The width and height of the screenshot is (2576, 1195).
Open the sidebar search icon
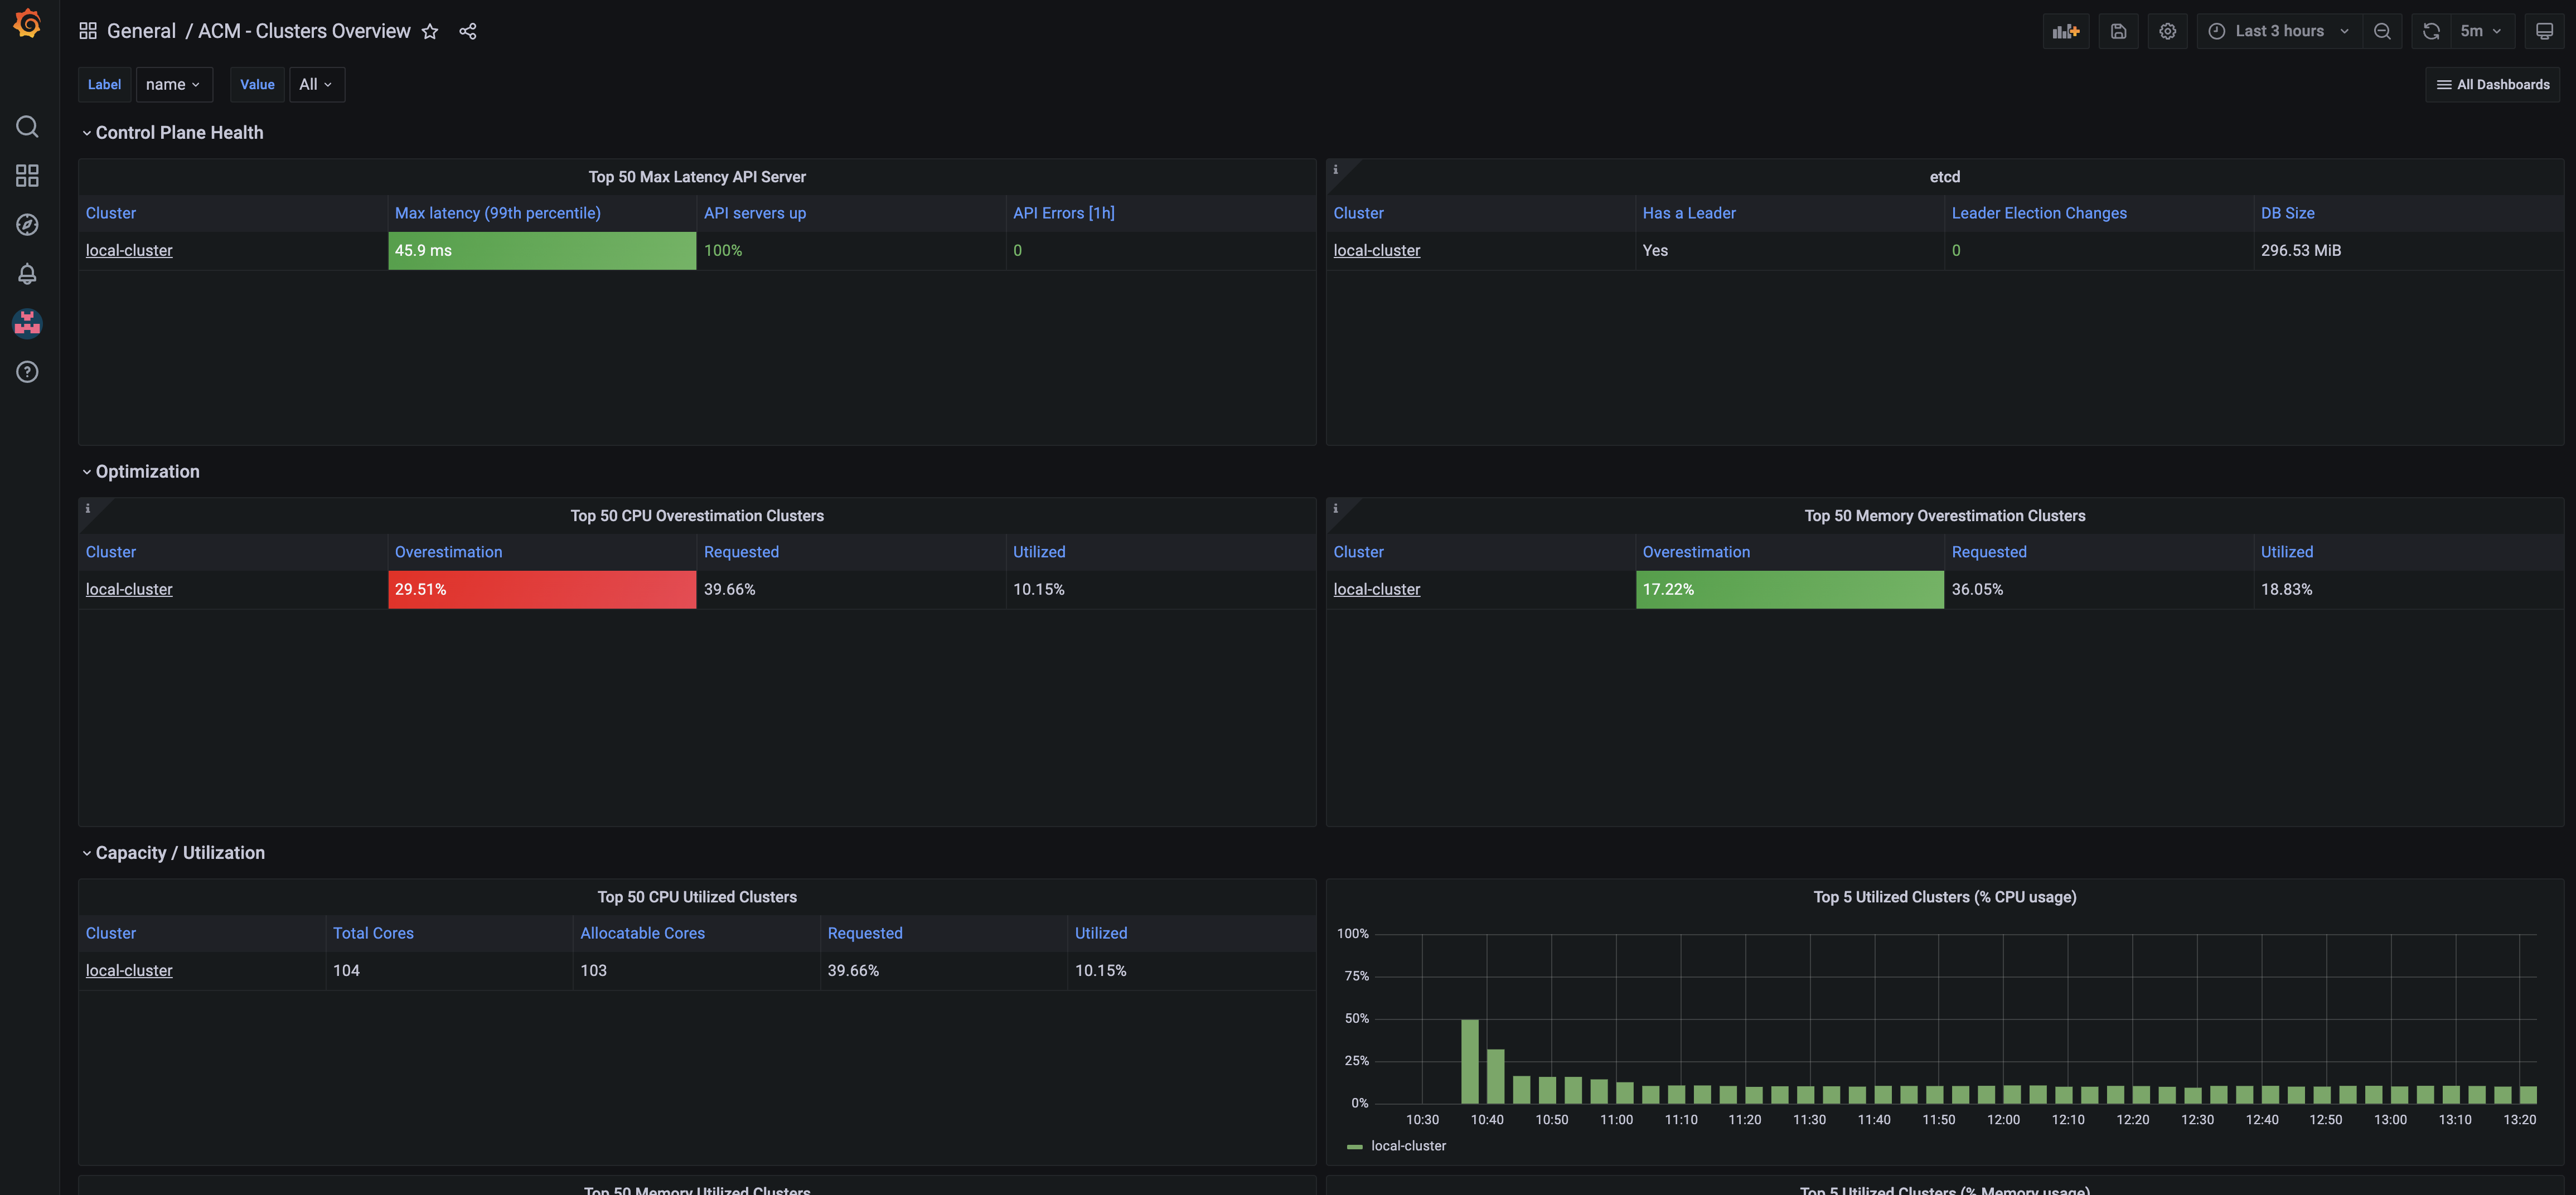27,126
